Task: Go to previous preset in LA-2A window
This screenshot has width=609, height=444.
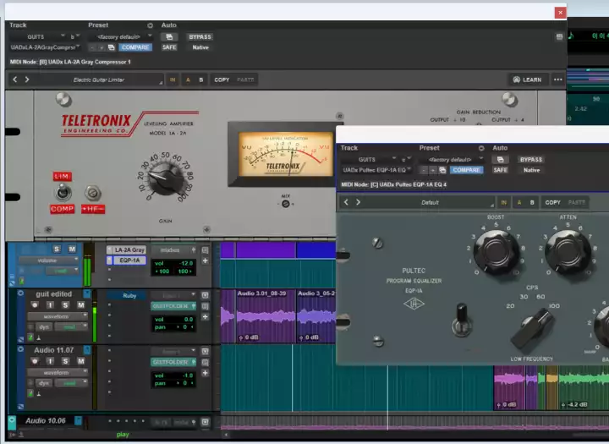Action: point(14,79)
